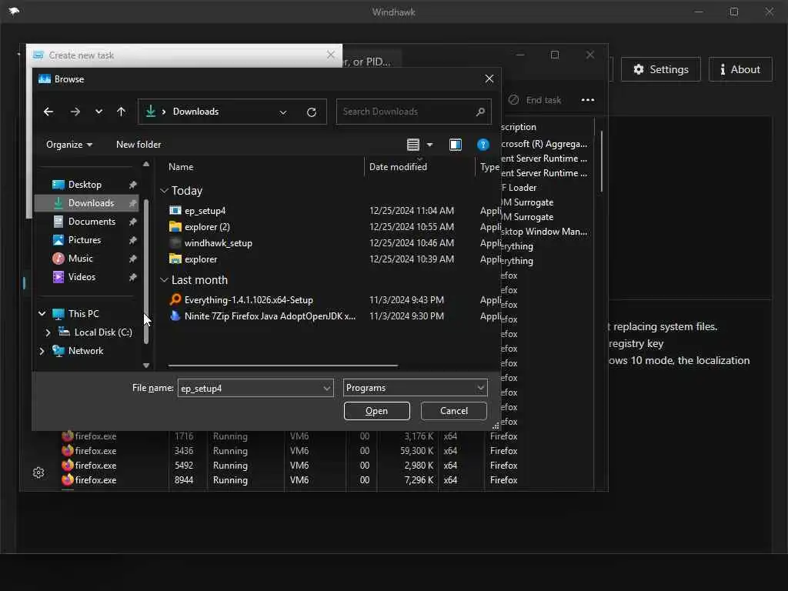Select the Desktop Window Manager row description
The image size is (788, 591).
[544, 232]
